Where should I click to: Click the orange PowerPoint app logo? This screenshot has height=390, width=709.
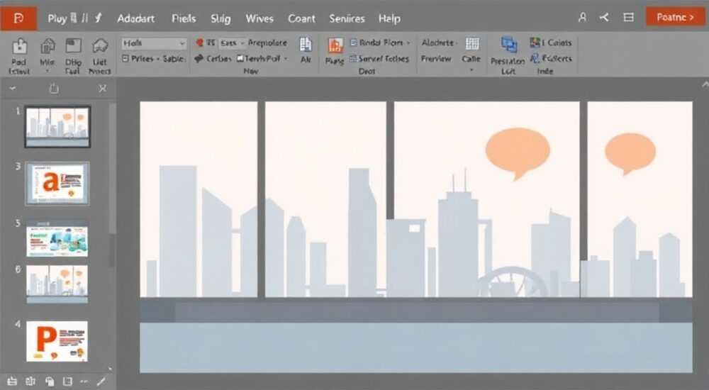[x=18, y=18]
